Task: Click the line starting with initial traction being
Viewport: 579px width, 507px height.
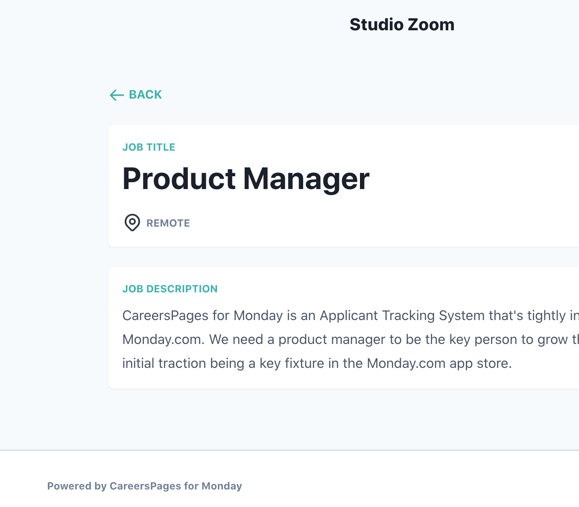Action: (317, 364)
